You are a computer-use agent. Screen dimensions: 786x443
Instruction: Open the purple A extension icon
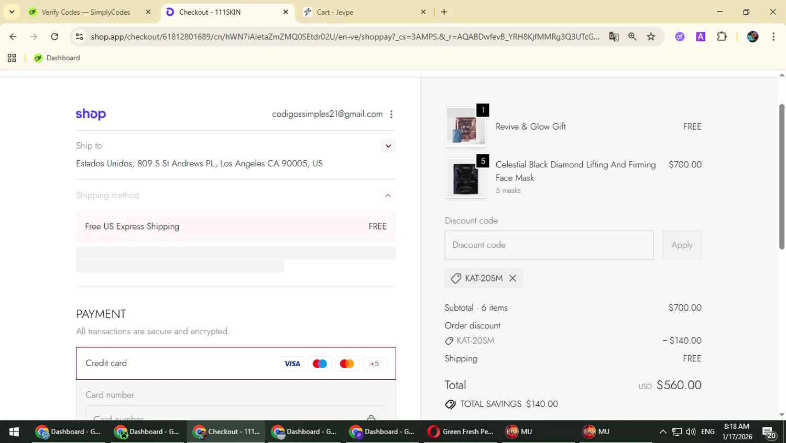701,37
